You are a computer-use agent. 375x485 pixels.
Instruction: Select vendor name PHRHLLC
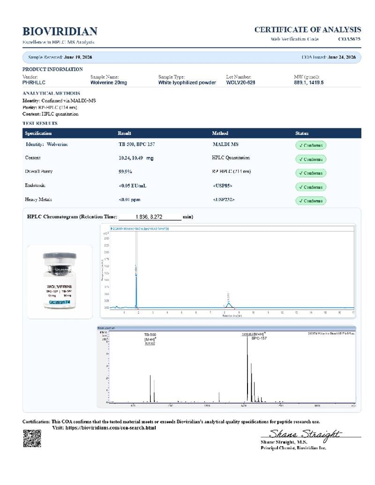click(34, 82)
